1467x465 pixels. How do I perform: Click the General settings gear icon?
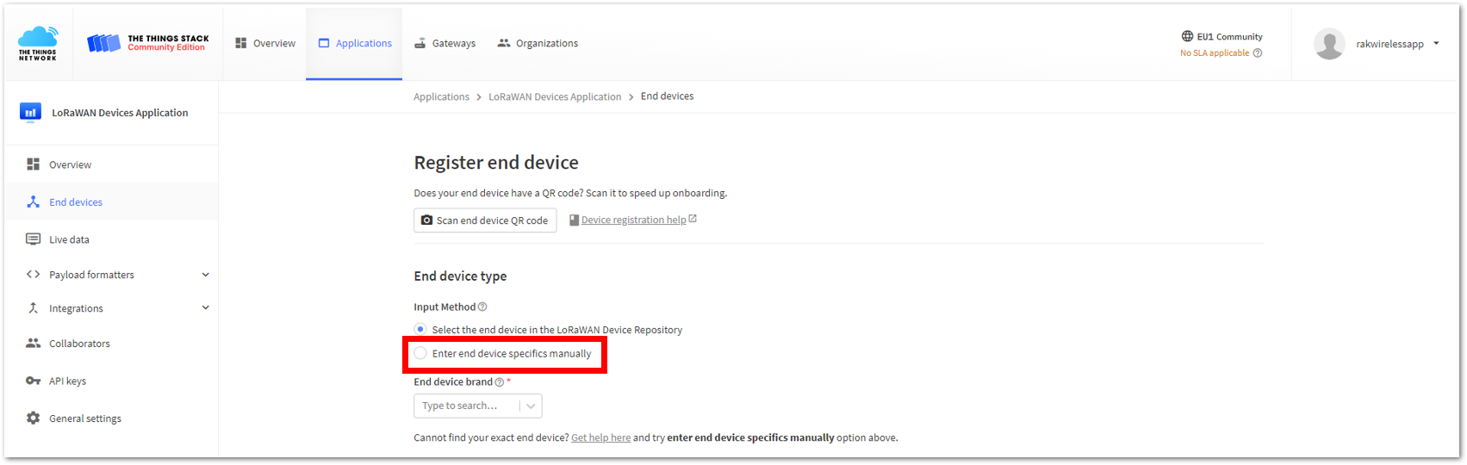(x=33, y=418)
